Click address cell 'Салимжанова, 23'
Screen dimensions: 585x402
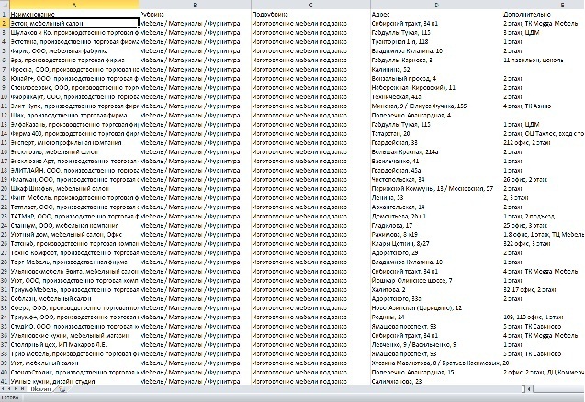[436, 381]
